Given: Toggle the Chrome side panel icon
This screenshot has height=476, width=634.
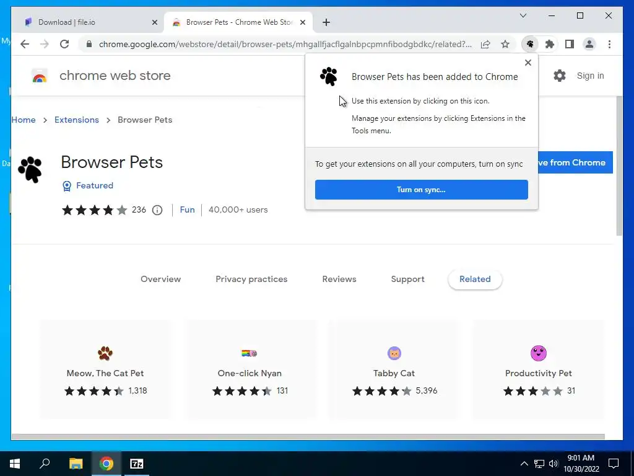Looking at the screenshot, I should 570,44.
